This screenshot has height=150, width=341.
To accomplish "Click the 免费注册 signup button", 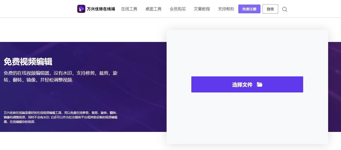I will click(x=249, y=9).
